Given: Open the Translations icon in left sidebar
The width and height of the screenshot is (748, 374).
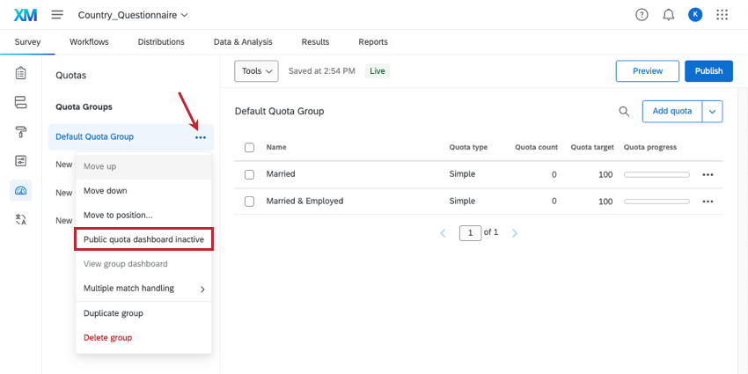Looking at the screenshot, I should click(x=20, y=219).
